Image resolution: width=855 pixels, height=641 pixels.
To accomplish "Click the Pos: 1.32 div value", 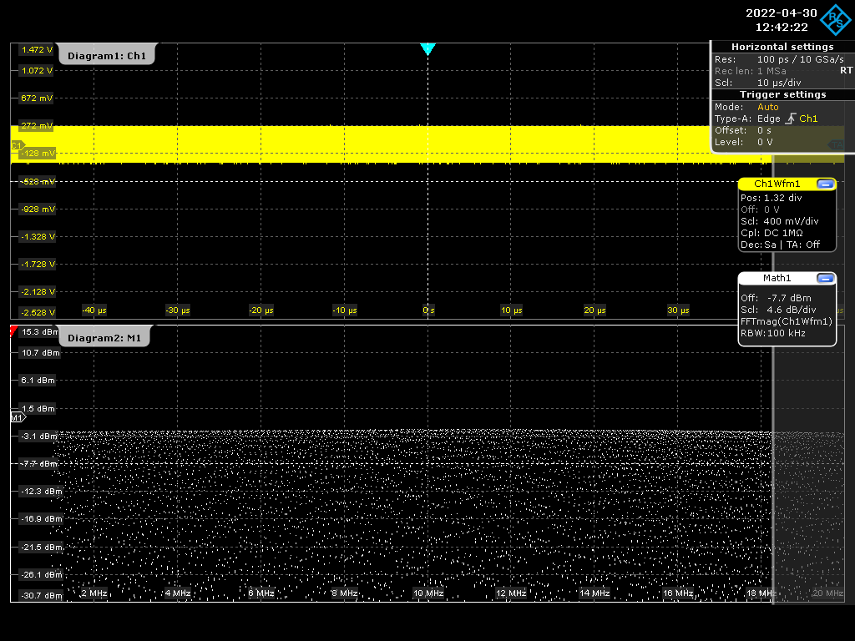I will 771,198.
